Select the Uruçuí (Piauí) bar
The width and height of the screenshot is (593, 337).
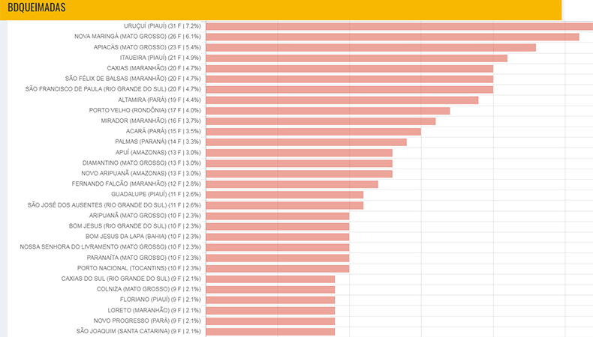(399, 26)
